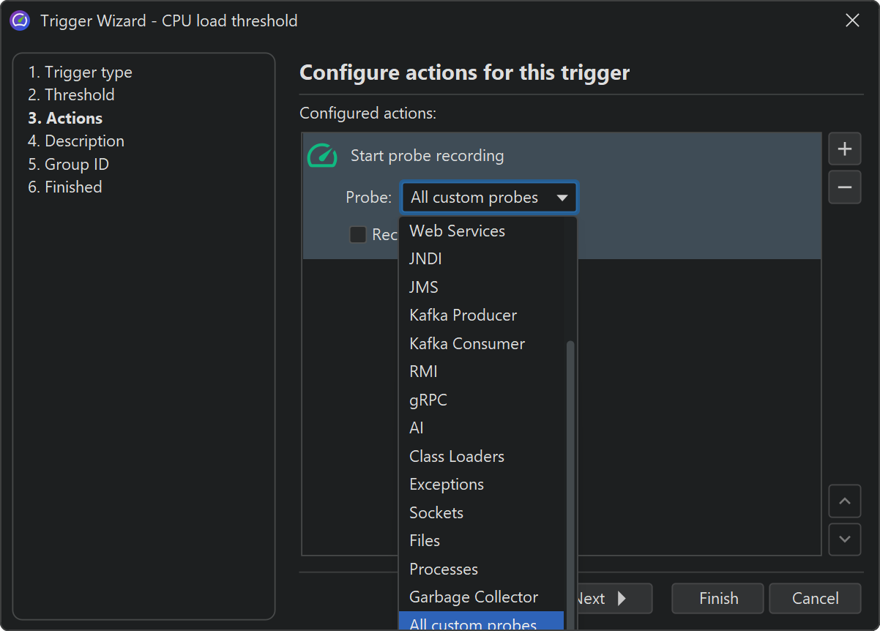Choose Garbage Collector probe option
The height and width of the screenshot is (631, 880).
(473, 597)
